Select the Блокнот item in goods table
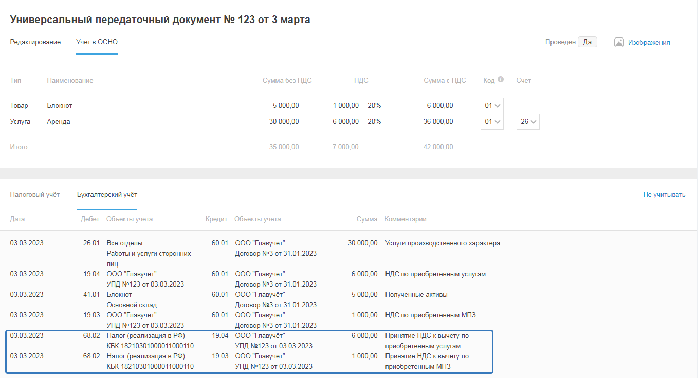 (60, 106)
